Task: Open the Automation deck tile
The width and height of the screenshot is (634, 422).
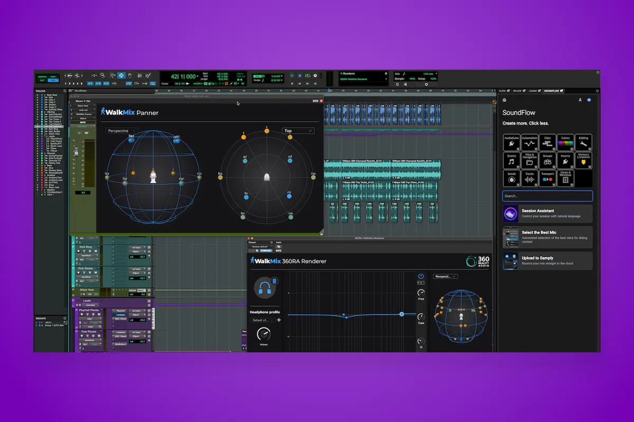Action: pyautogui.click(x=529, y=142)
